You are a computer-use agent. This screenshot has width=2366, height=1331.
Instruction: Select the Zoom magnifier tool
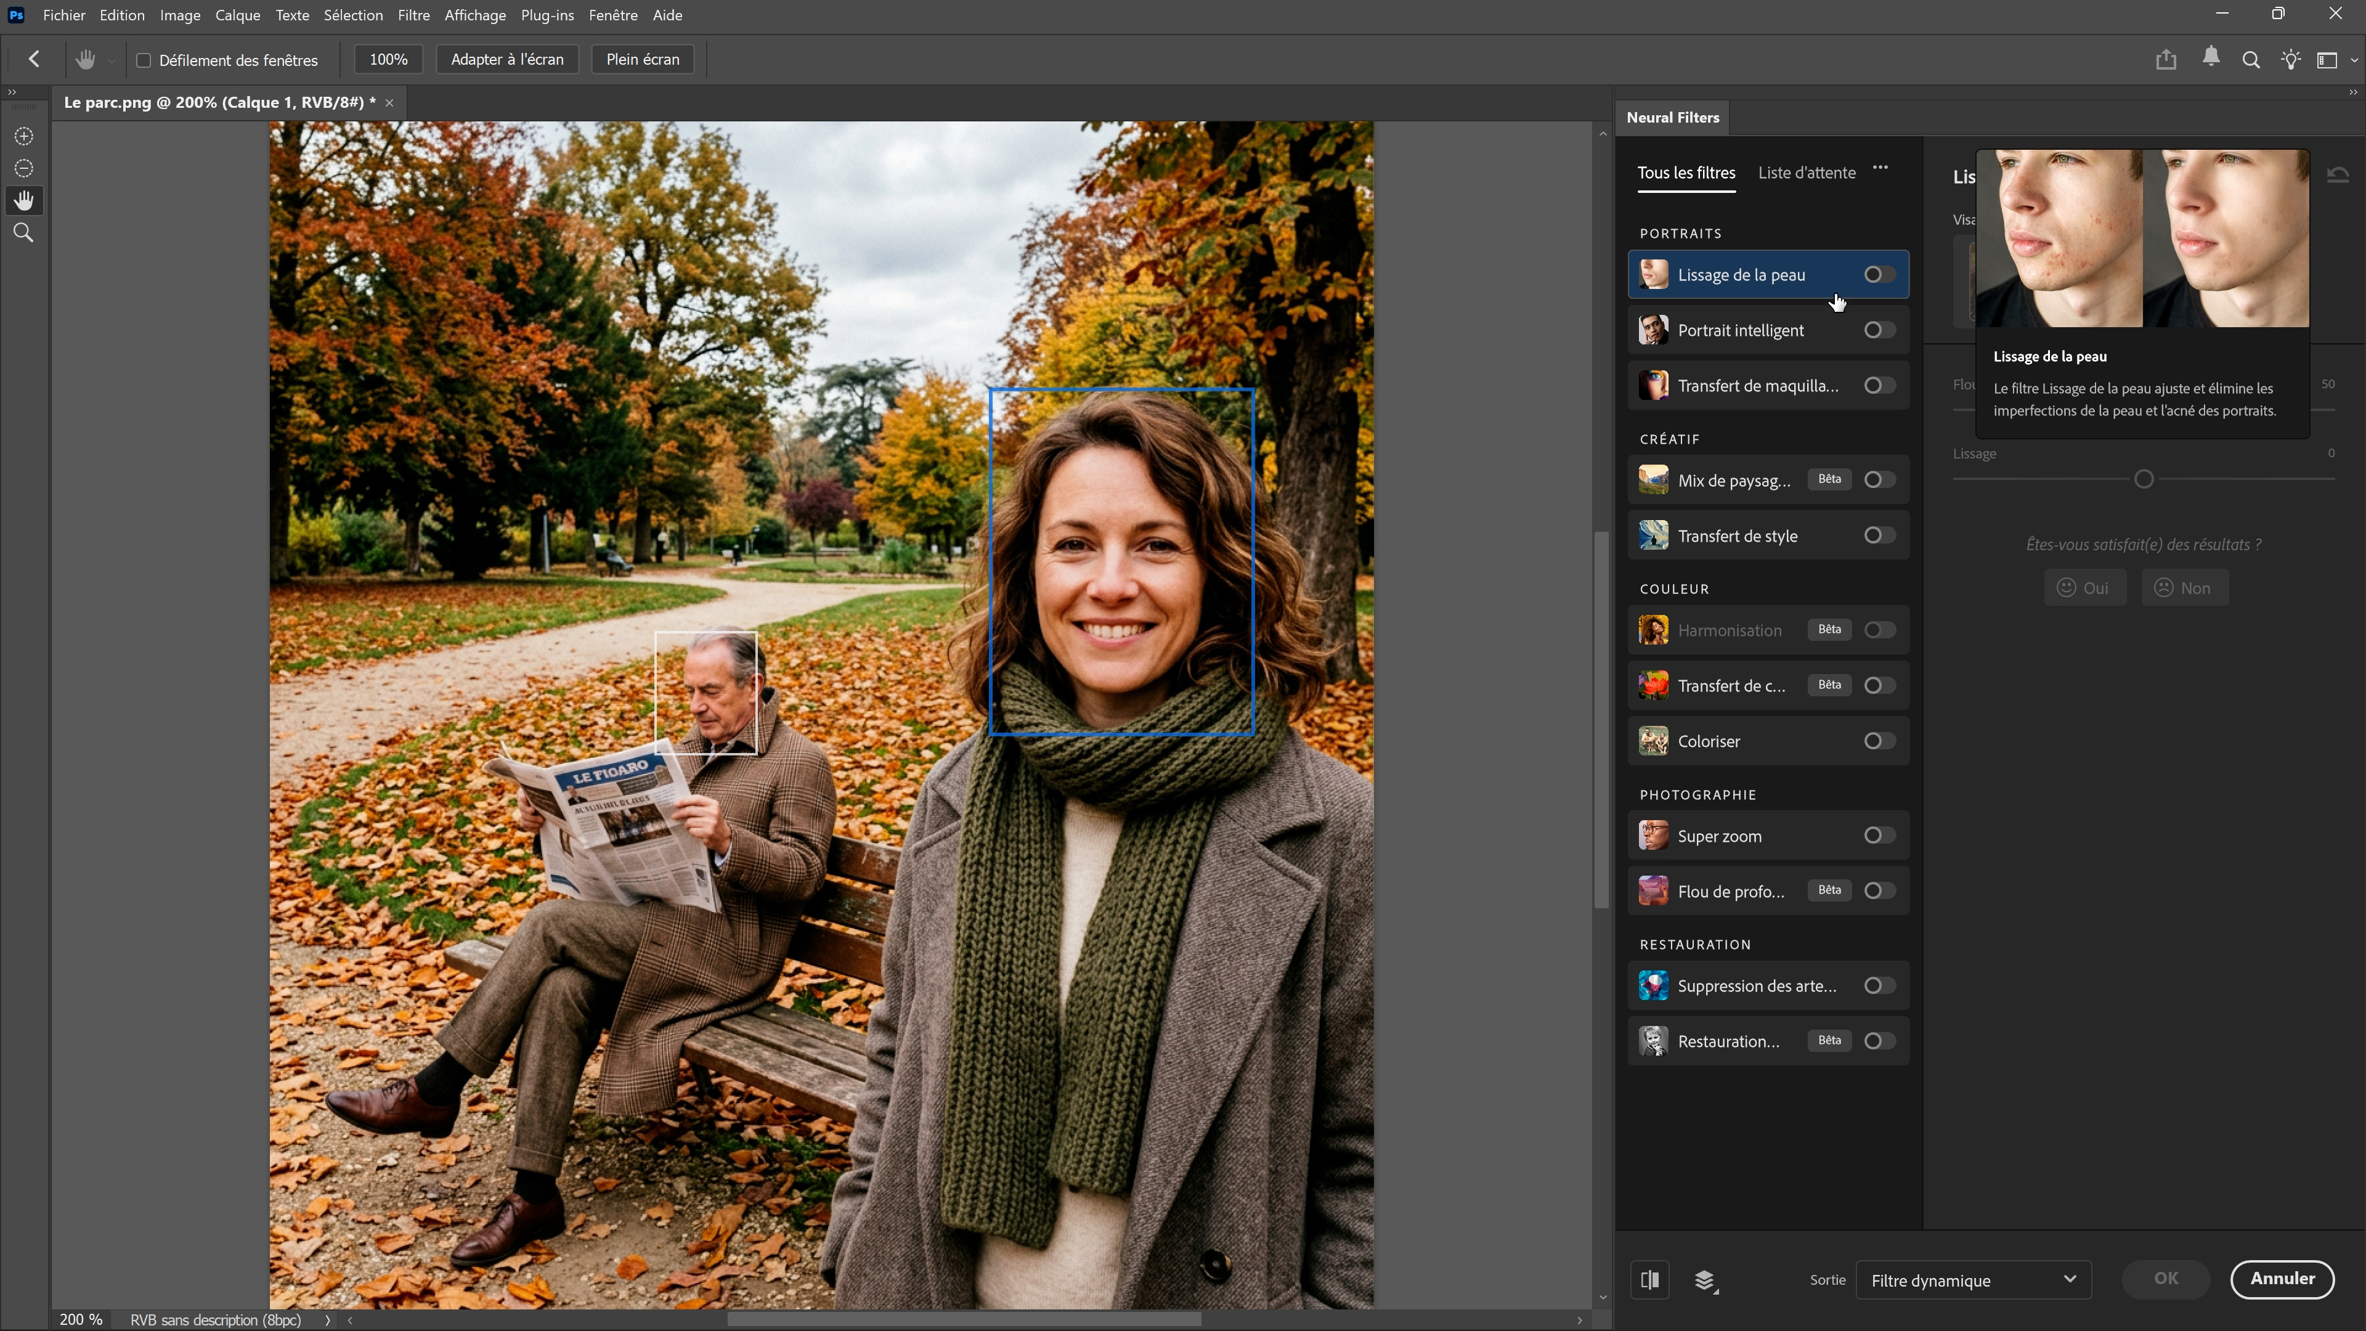pyautogui.click(x=24, y=234)
